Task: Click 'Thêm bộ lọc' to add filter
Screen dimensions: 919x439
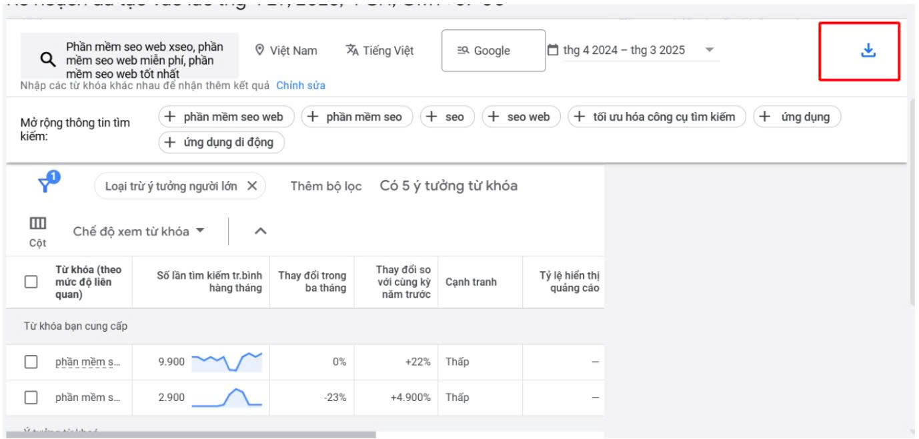Action: [326, 187]
